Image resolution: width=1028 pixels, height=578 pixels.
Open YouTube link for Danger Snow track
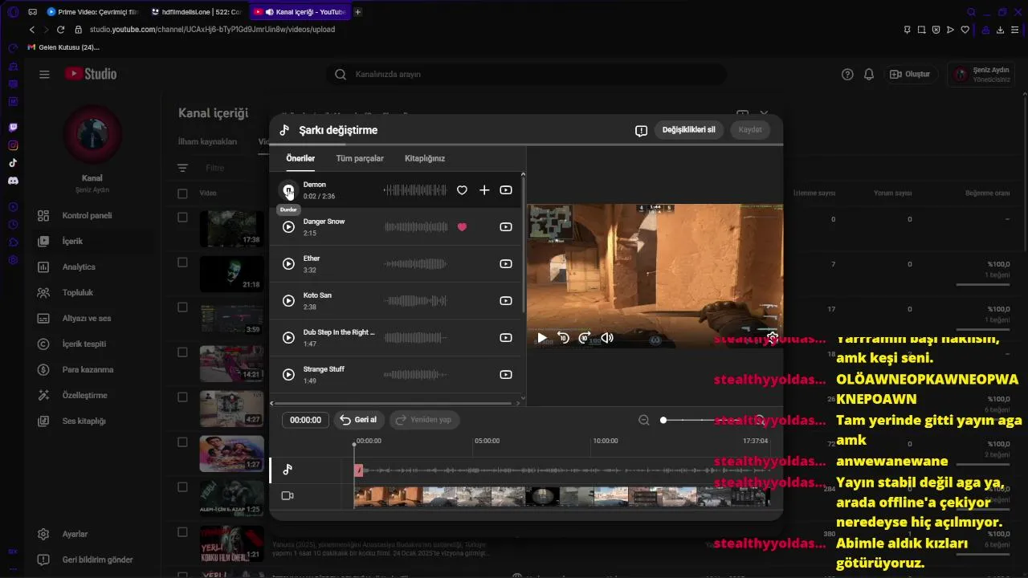click(506, 227)
